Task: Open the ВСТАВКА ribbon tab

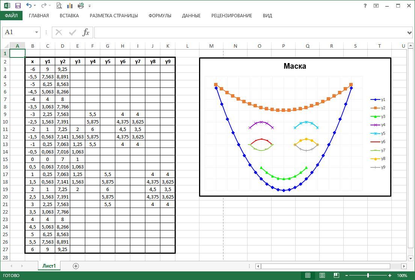Action: (x=69, y=16)
